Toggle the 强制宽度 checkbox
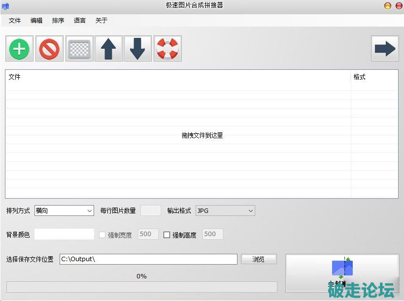 coord(102,235)
